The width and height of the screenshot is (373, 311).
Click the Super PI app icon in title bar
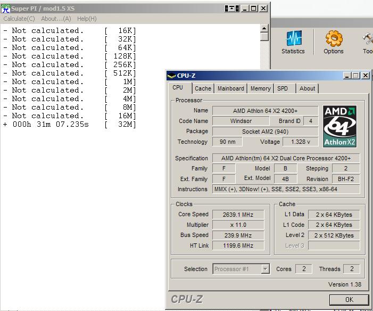[x=5, y=9]
